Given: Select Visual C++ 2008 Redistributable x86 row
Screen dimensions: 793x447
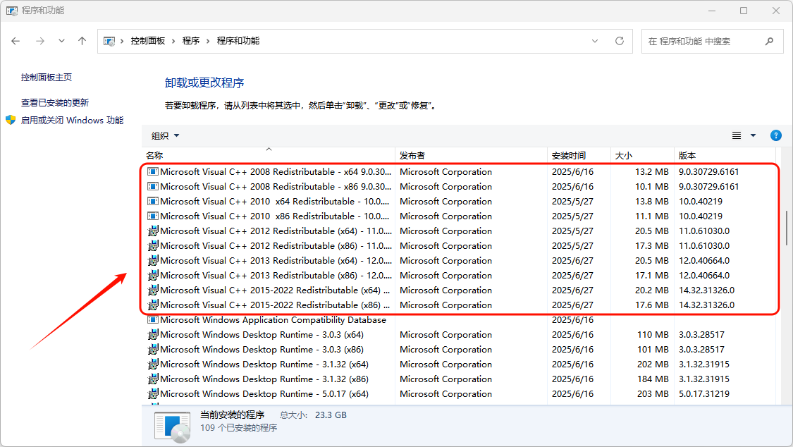Looking at the screenshot, I should click(460, 187).
